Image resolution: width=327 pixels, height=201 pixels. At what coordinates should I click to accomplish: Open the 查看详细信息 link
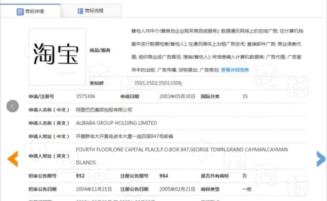click(x=235, y=70)
